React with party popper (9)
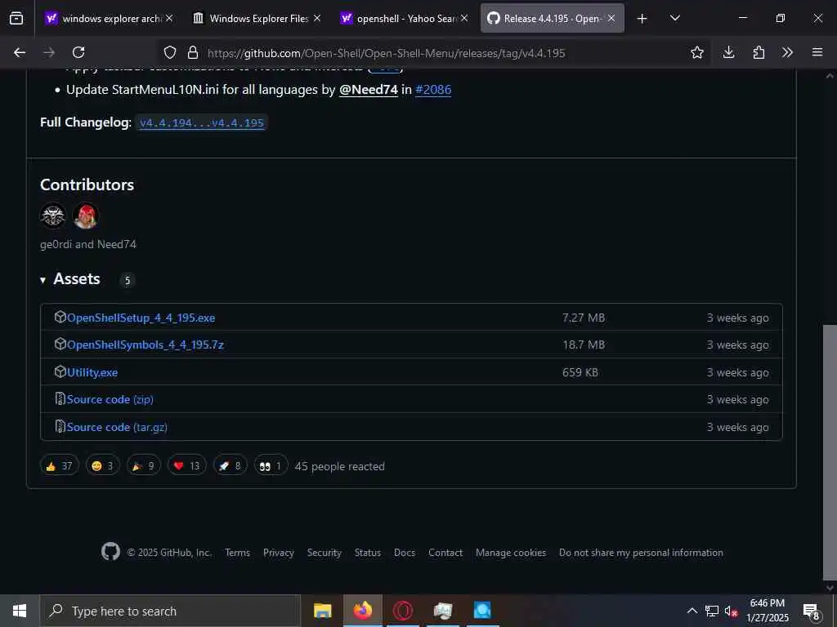The width and height of the screenshot is (837, 627). point(143,466)
